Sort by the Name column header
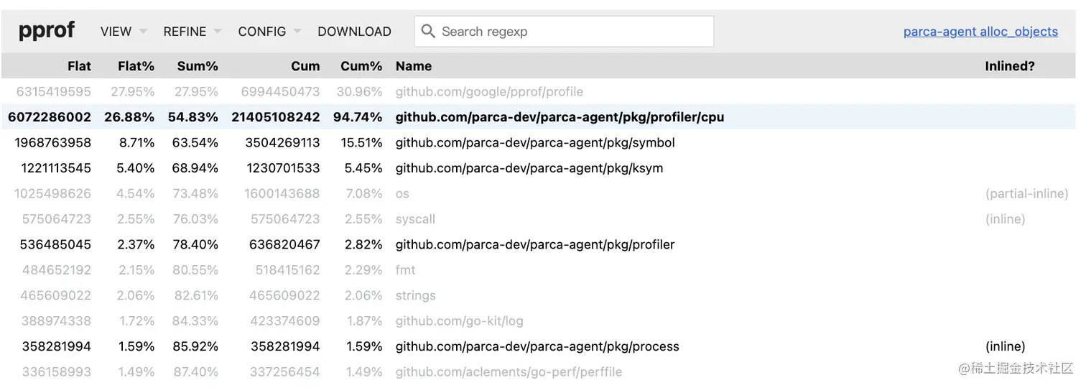1086x388 pixels. coord(414,66)
